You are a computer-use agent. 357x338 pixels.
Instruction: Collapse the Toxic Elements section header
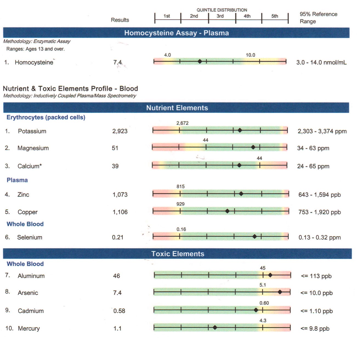178,253
